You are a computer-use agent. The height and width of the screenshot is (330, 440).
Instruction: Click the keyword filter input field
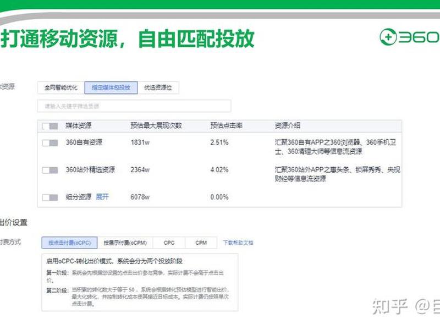pyautogui.click(x=134, y=106)
